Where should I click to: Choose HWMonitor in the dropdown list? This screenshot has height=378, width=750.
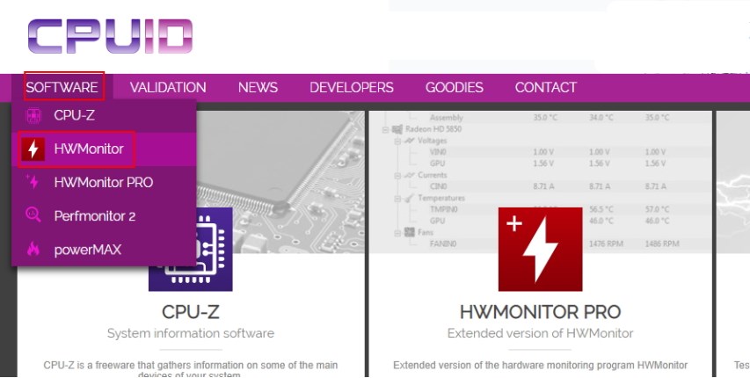pyautogui.click(x=104, y=149)
